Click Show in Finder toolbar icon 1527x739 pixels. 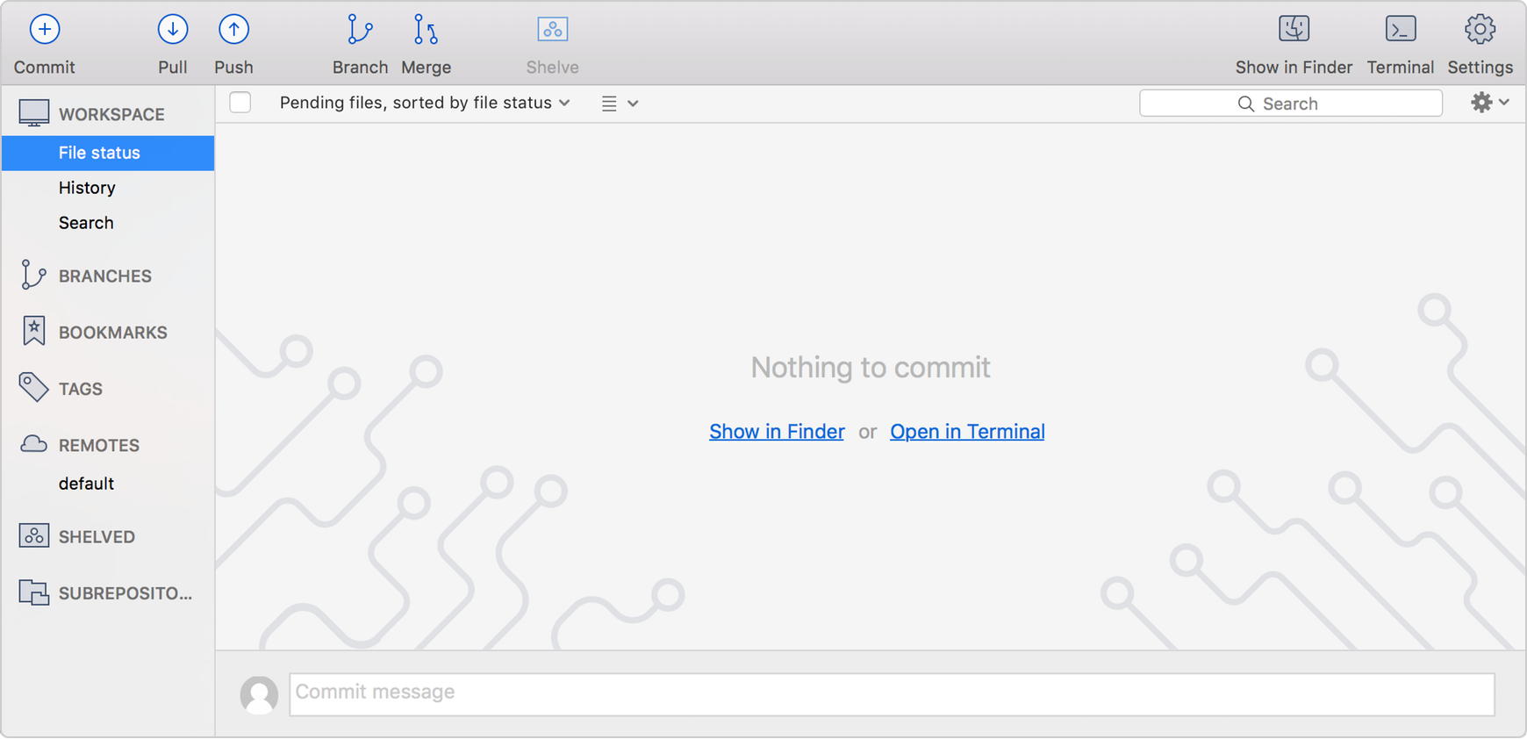pos(1294,30)
